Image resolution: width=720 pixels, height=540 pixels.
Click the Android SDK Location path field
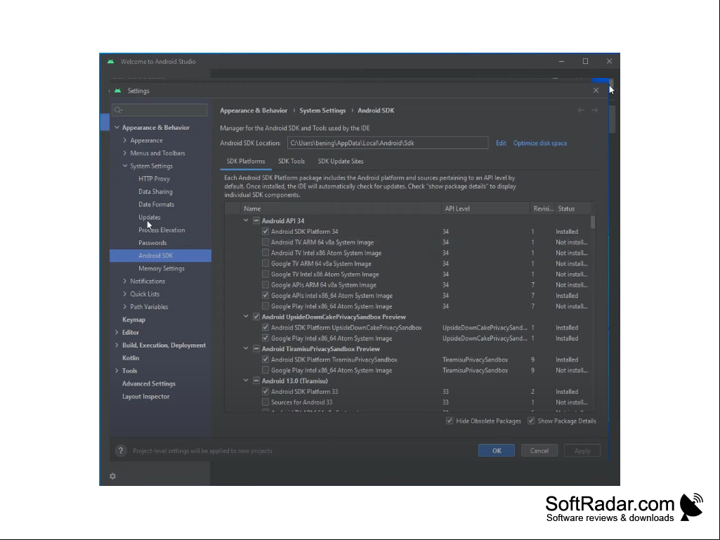pyautogui.click(x=388, y=143)
